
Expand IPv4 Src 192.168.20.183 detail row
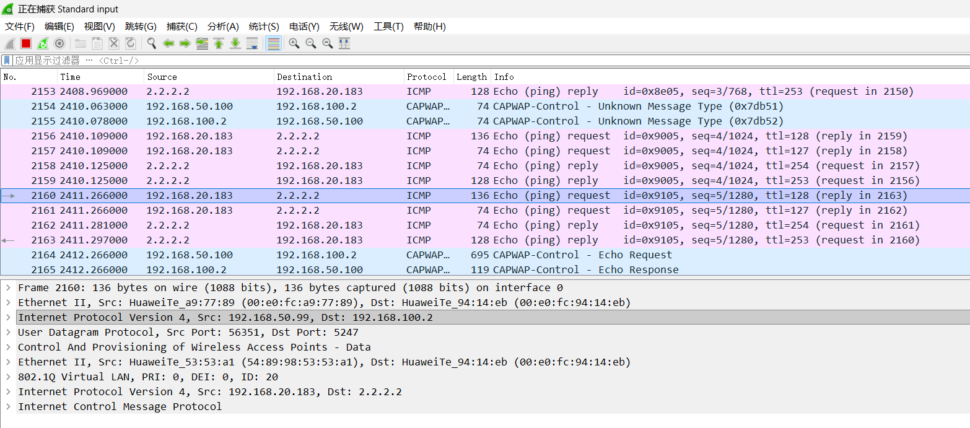(8, 391)
